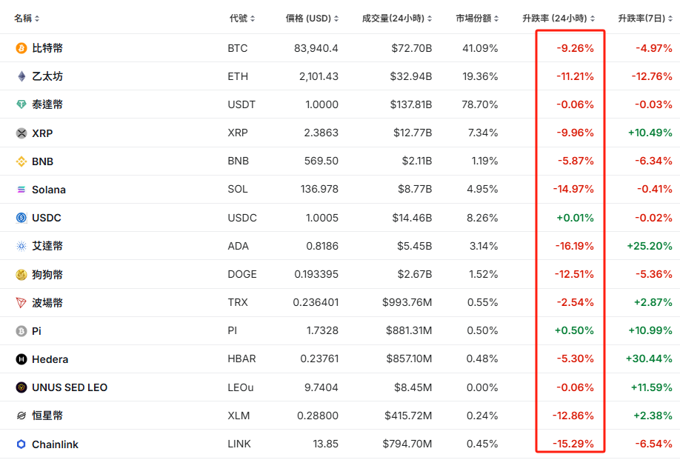Sort by 升跌率 (24小時) column header

(559, 18)
